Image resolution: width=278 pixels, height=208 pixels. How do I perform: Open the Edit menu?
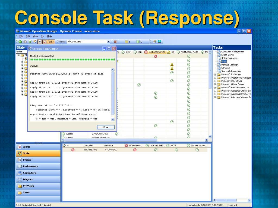[x=28, y=36]
